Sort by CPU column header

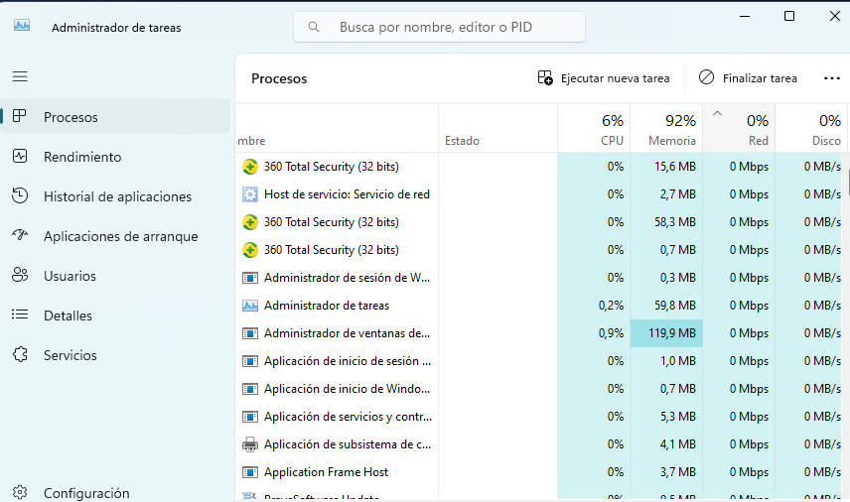[594, 128]
